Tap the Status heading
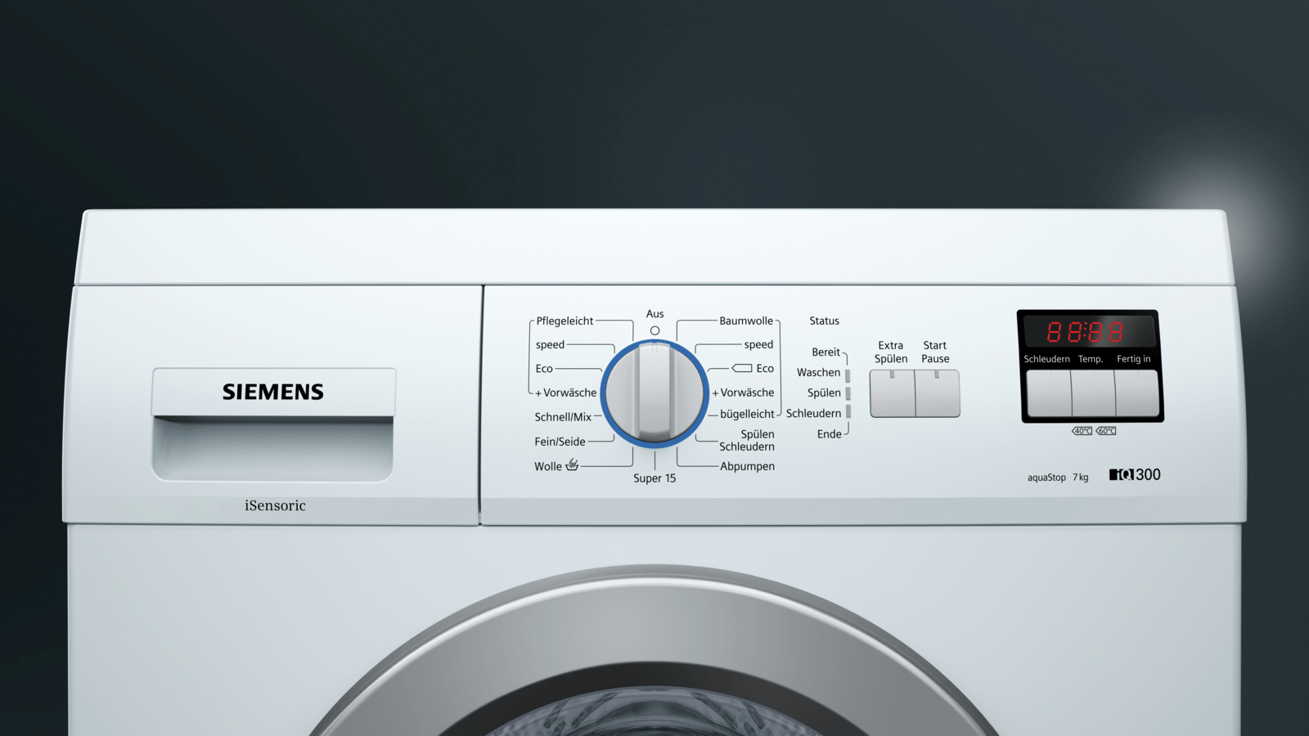Image resolution: width=1309 pixels, height=736 pixels. coord(824,321)
